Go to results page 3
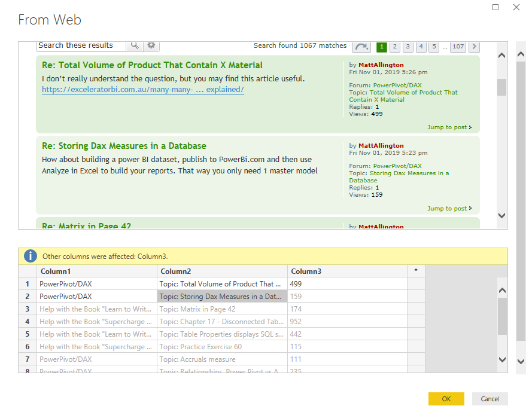The width and height of the screenshot is (526, 418). coord(408,47)
